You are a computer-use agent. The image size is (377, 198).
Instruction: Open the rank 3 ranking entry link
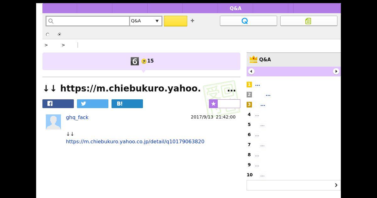pyautogui.click(x=263, y=105)
